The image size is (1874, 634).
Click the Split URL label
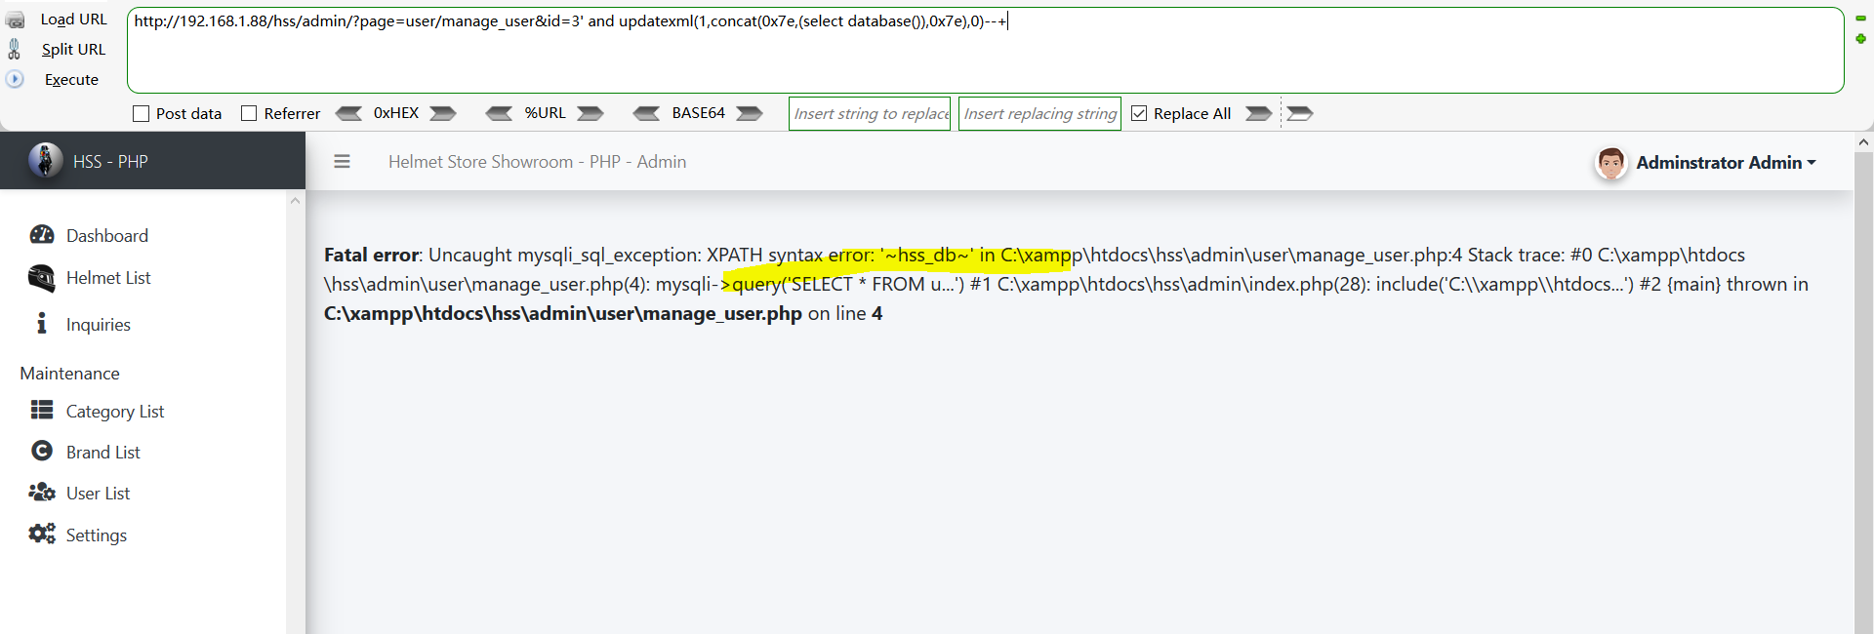73,49
